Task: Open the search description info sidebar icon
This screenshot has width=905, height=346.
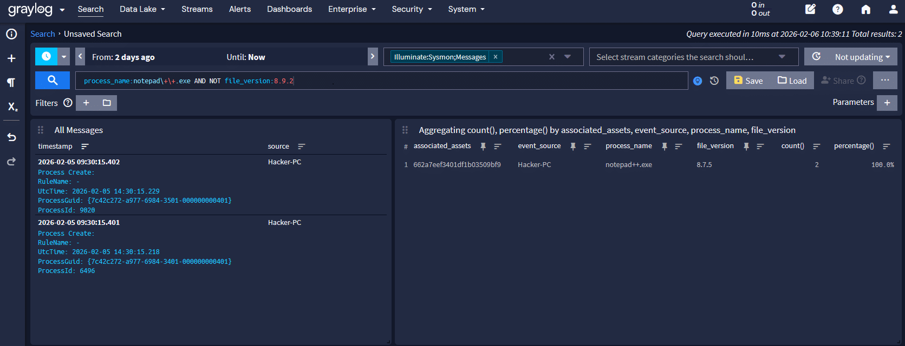Action: coord(11,34)
